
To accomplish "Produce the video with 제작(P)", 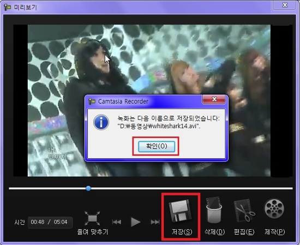I will [x=274, y=217].
